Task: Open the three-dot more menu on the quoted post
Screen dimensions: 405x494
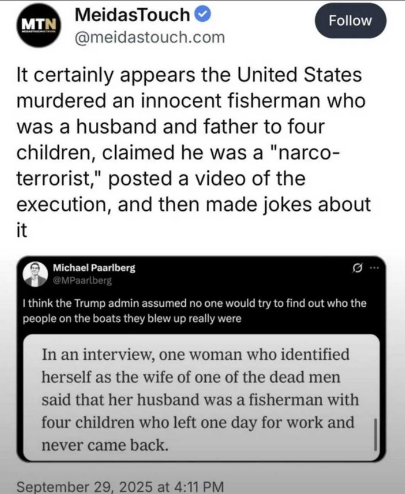Action: [373, 268]
